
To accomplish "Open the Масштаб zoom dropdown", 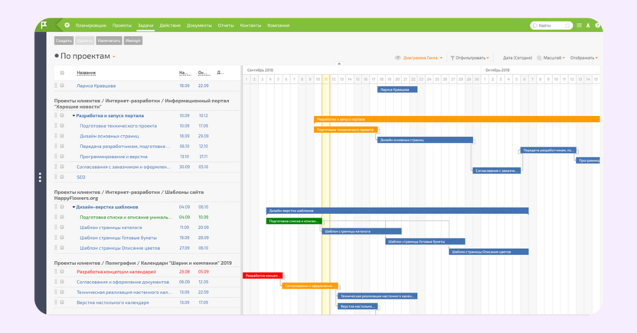I will [x=551, y=58].
